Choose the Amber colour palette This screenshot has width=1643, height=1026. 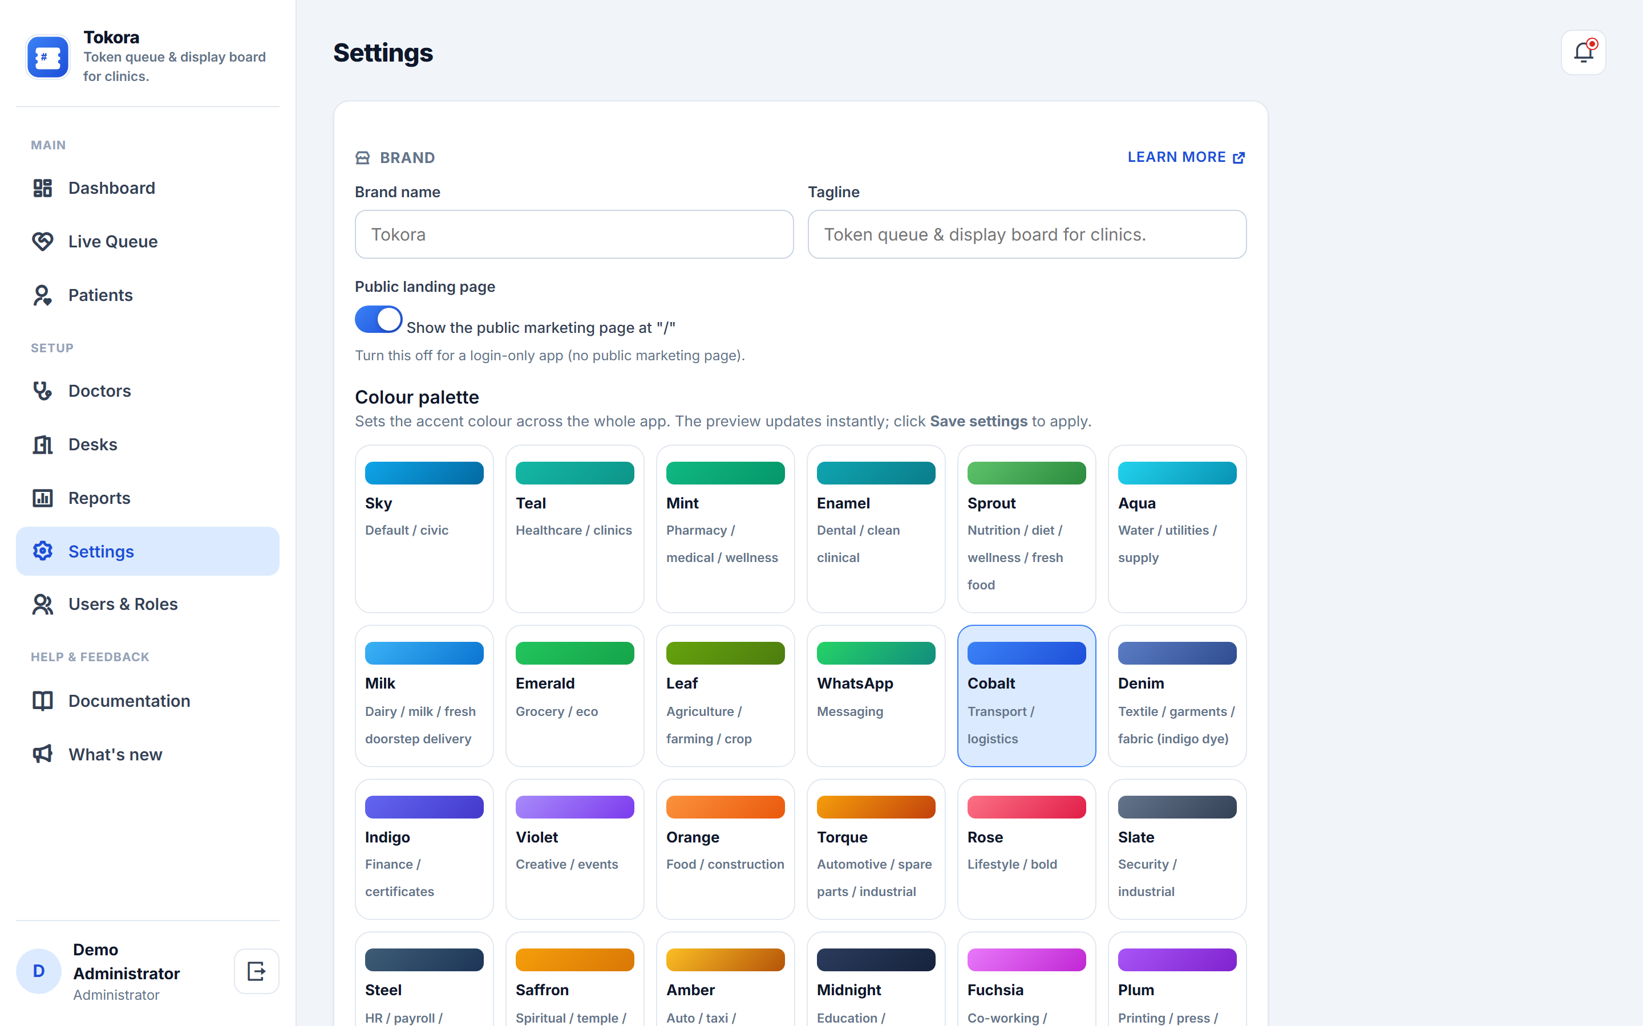(726, 979)
